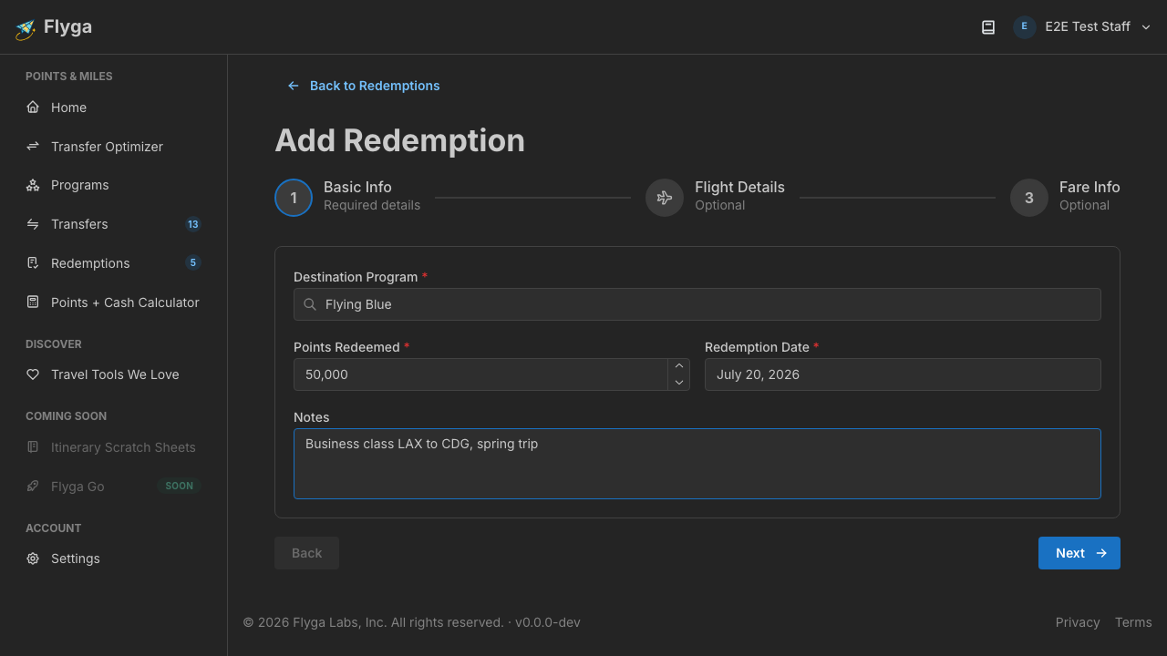Click the Itinerary Scratch Sheets icon
This screenshot has width=1167, height=656.
coord(33,447)
